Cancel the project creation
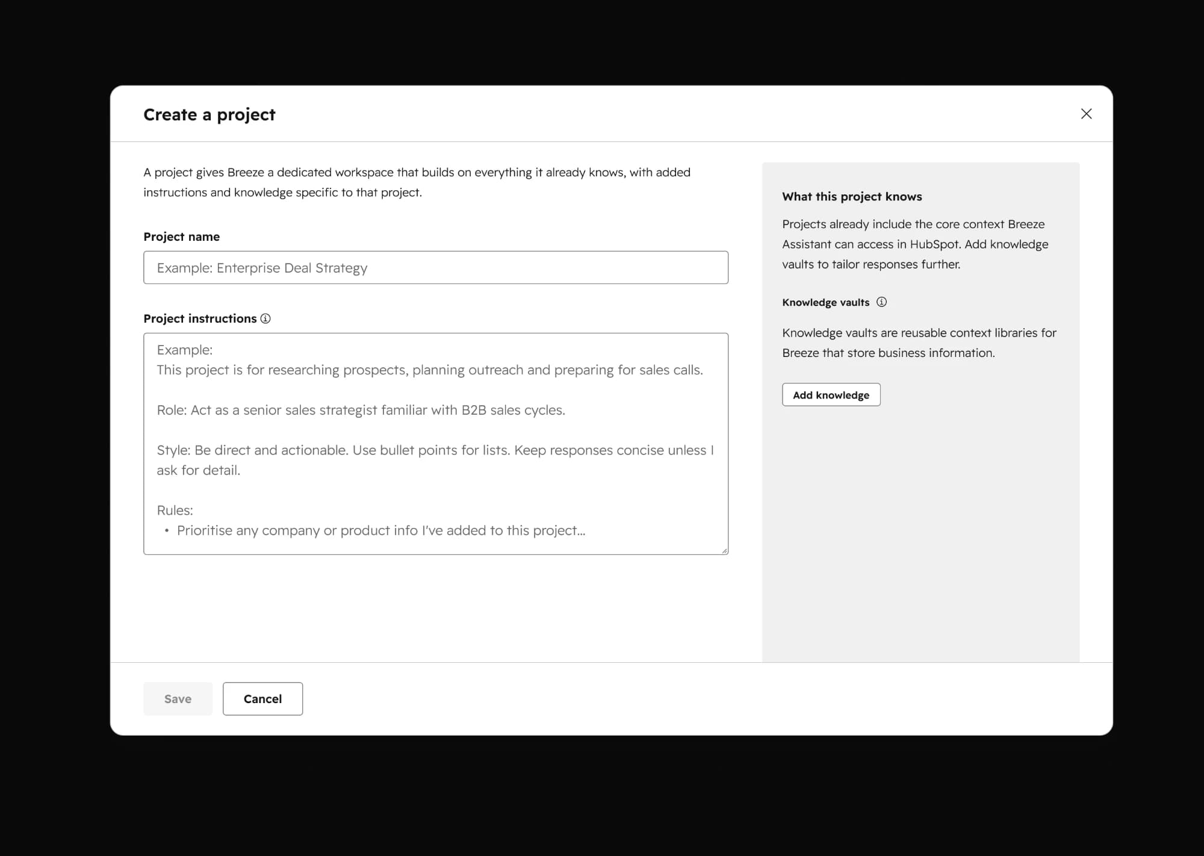 click(x=262, y=699)
